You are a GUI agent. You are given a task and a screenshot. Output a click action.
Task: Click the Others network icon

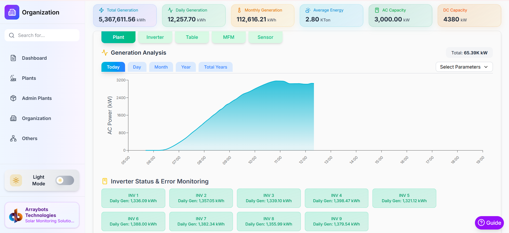click(x=13, y=138)
